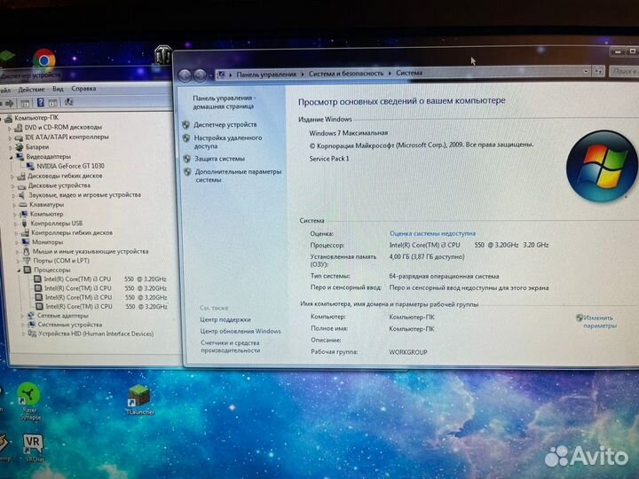
Task: Click WORKGROUP value text
Action: pos(408,352)
